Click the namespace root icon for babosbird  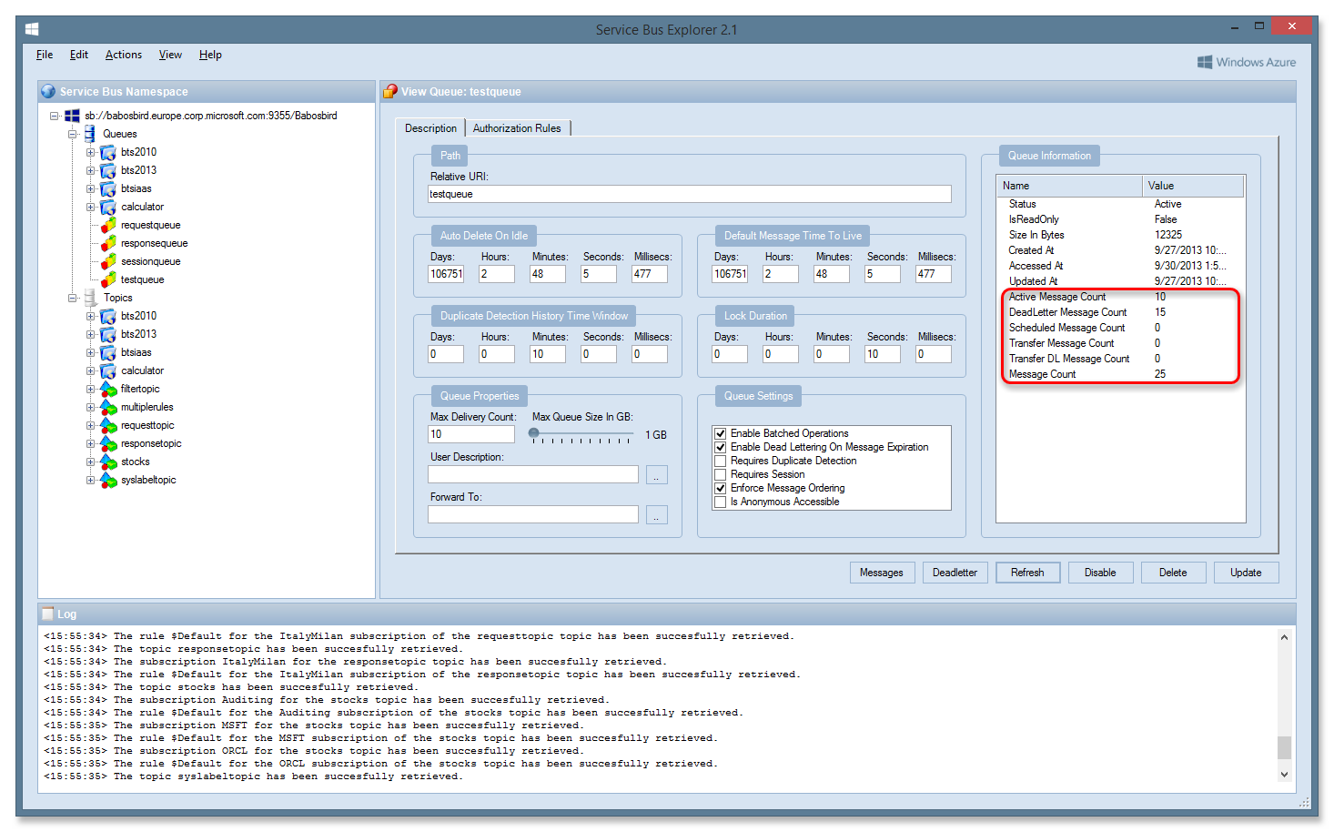click(72, 116)
